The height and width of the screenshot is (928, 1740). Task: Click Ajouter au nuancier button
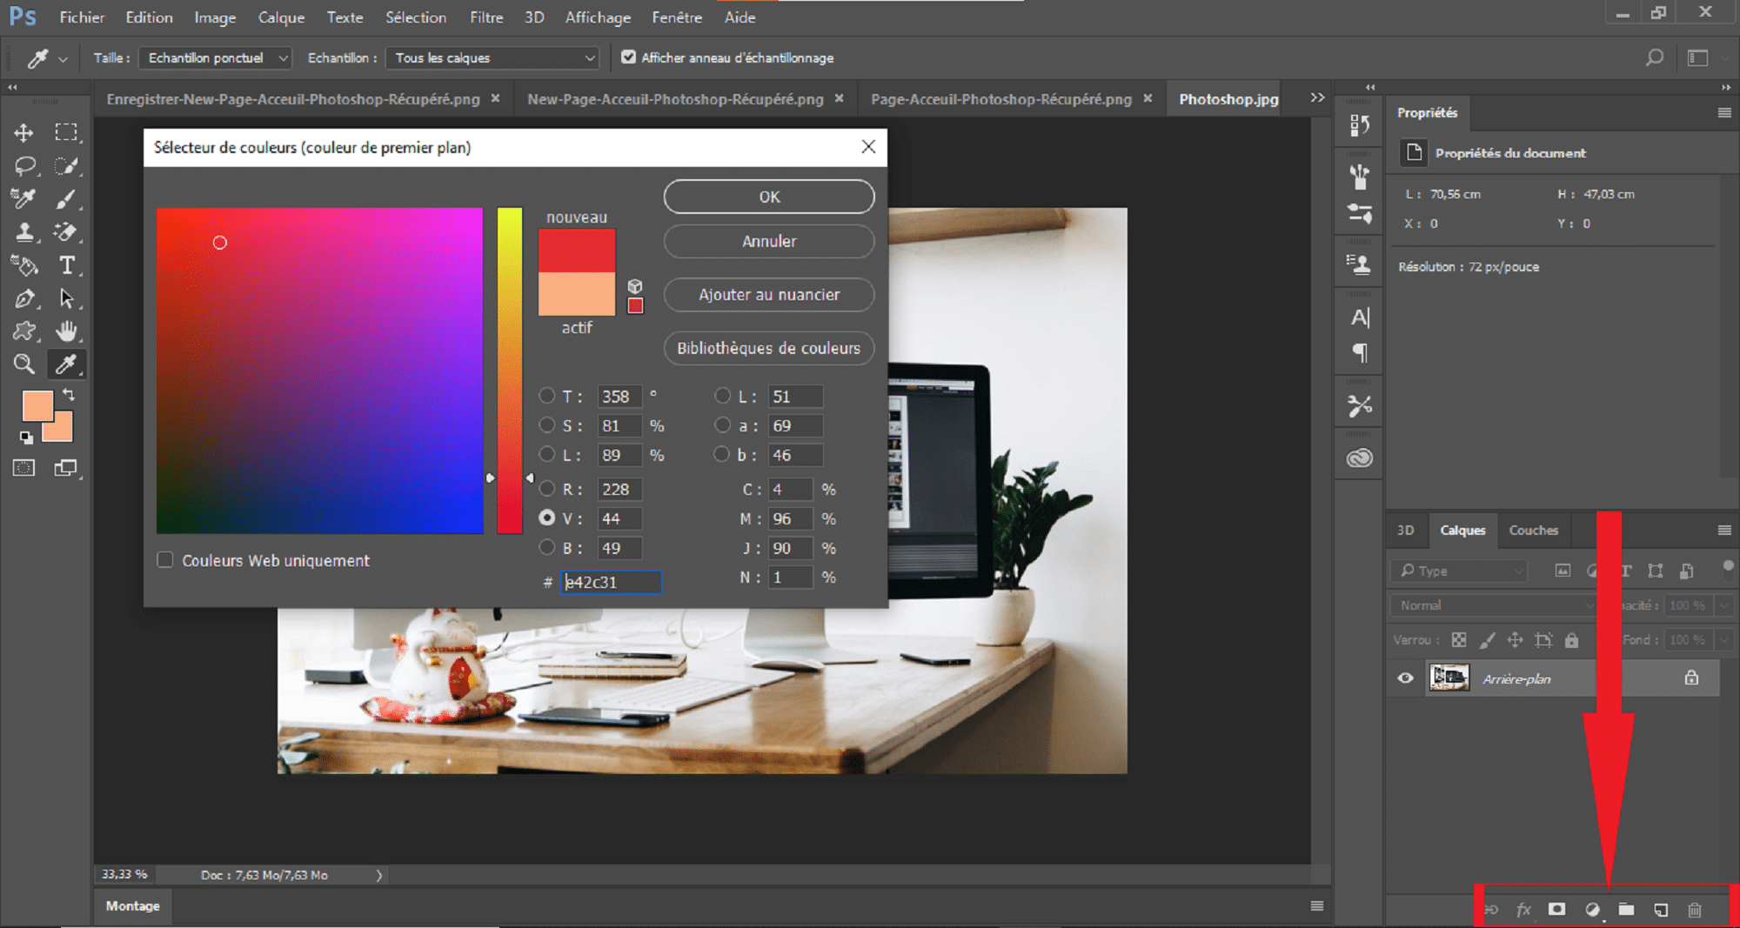pyautogui.click(x=769, y=295)
